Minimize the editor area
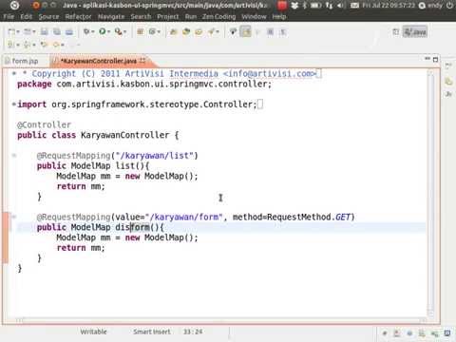Viewport: 456px width, 342px height. point(427,59)
